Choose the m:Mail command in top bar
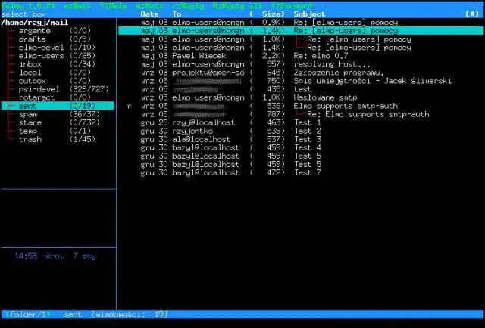The width and height of the screenshot is (485, 328). pos(150,5)
